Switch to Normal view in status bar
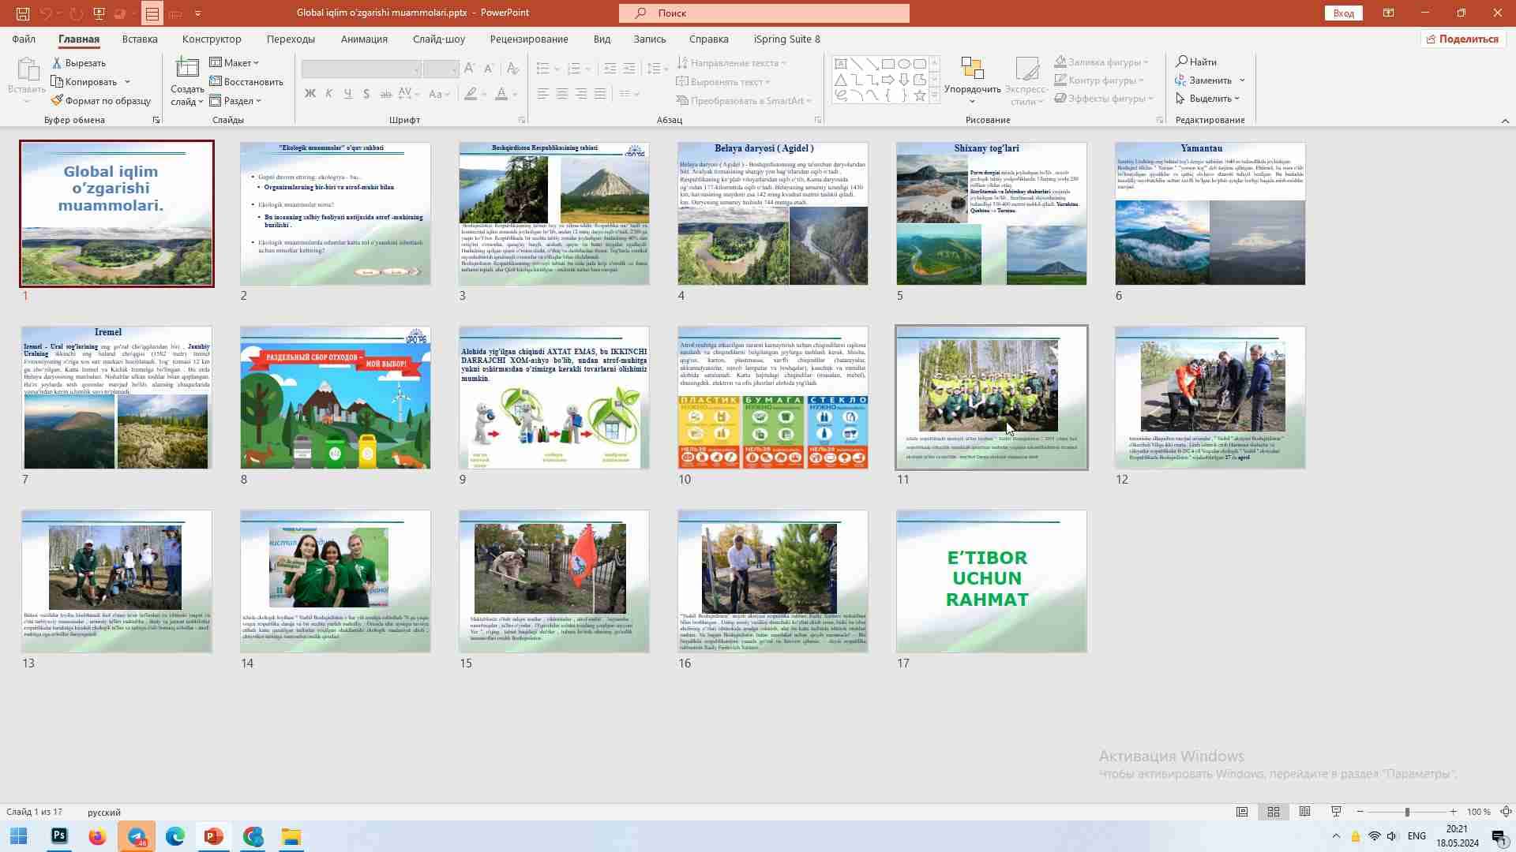The width and height of the screenshot is (1516, 852). [x=1242, y=812]
